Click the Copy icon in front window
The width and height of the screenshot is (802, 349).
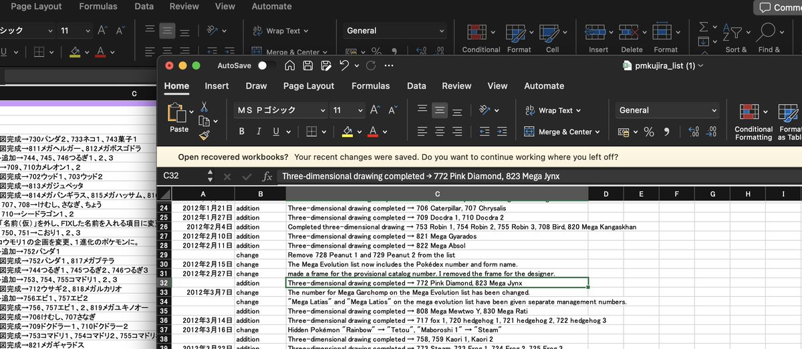(x=205, y=121)
